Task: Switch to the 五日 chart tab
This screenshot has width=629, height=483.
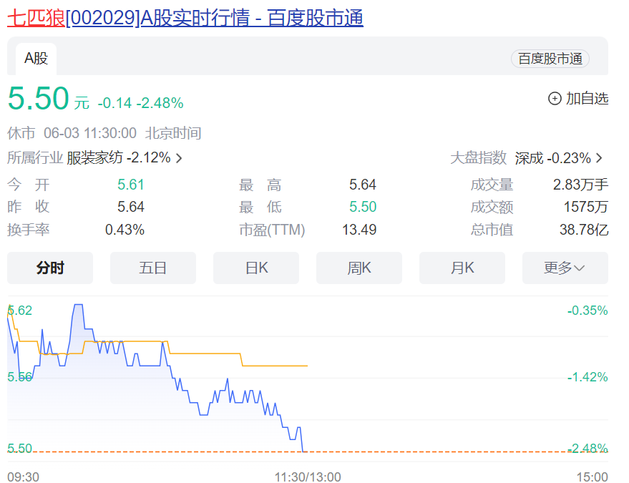Action: pos(153,268)
